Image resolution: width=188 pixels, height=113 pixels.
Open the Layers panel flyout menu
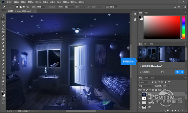(185, 78)
